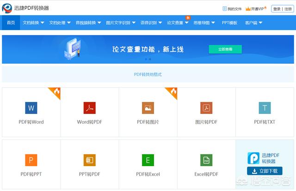
Task: Click the PDF转Word label text
Action: click(x=31, y=122)
